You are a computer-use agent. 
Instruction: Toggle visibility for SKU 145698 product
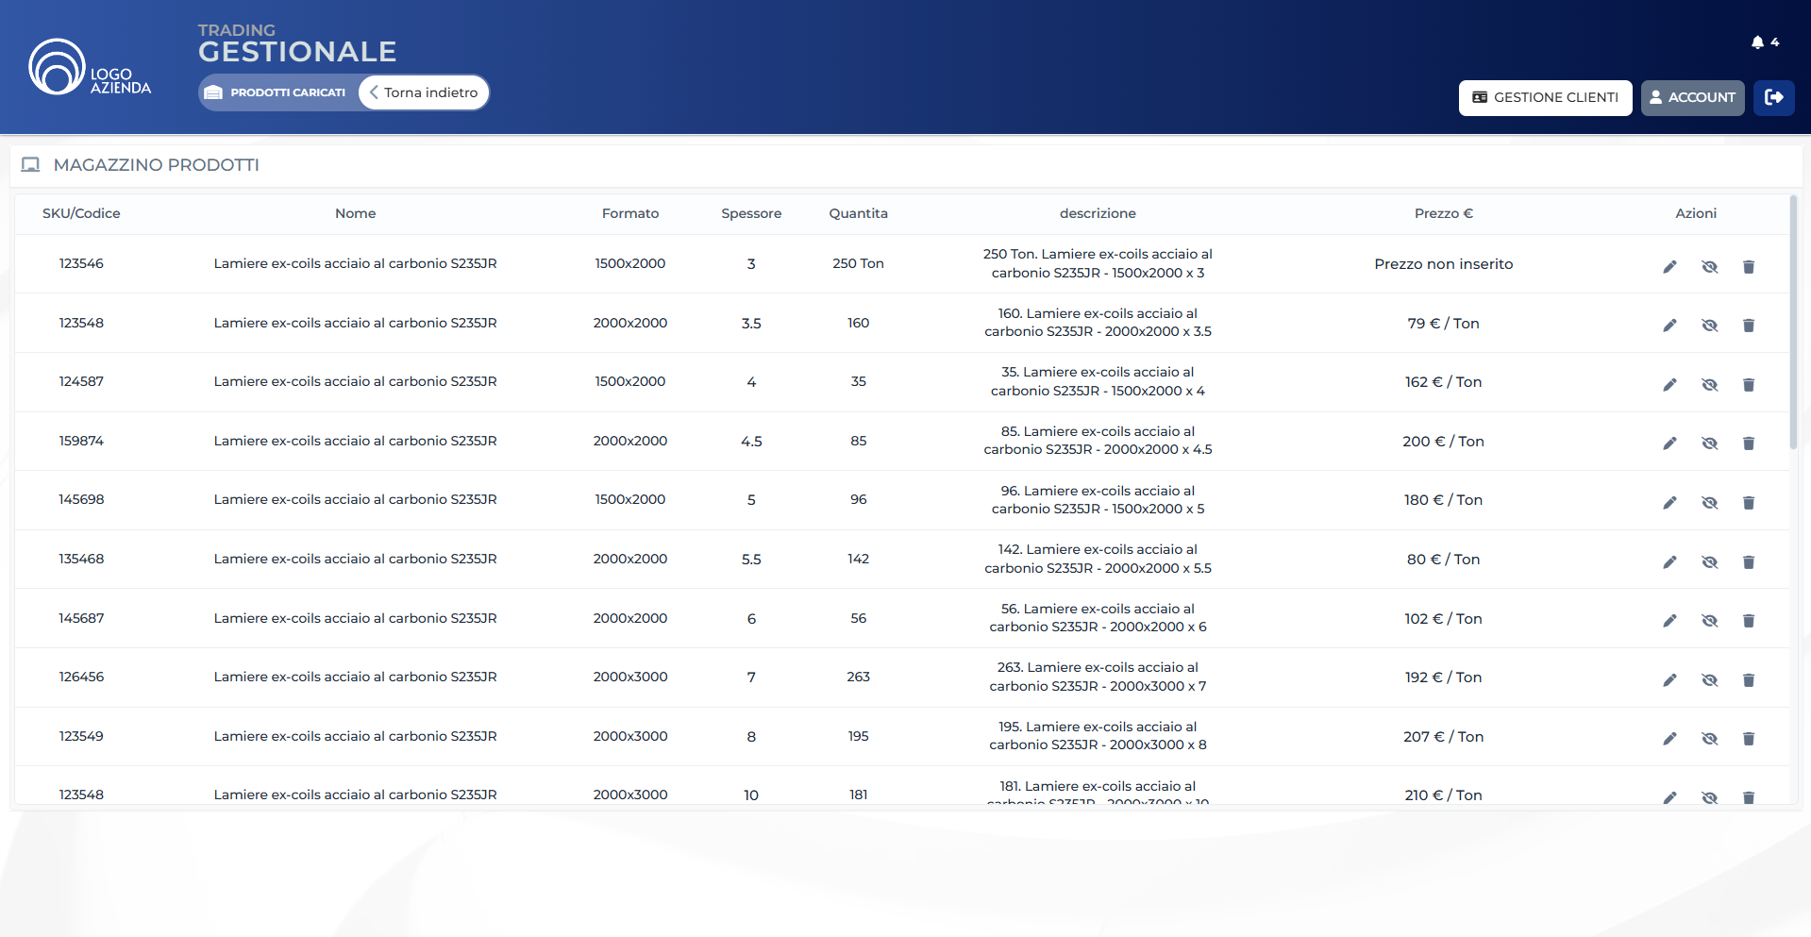[x=1709, y=503]
